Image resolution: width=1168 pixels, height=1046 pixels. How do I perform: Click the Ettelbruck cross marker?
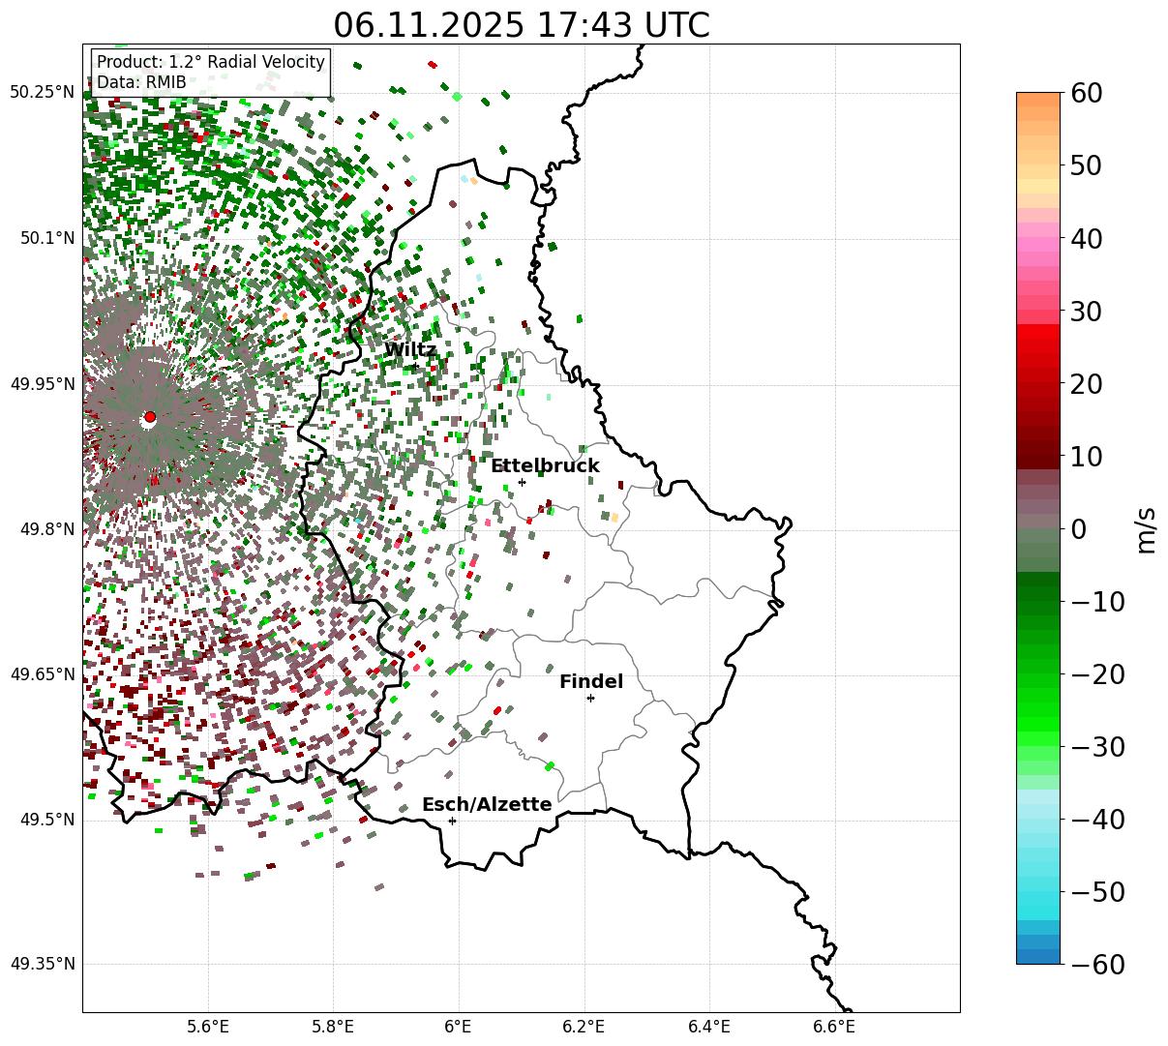tap(522, 482)
